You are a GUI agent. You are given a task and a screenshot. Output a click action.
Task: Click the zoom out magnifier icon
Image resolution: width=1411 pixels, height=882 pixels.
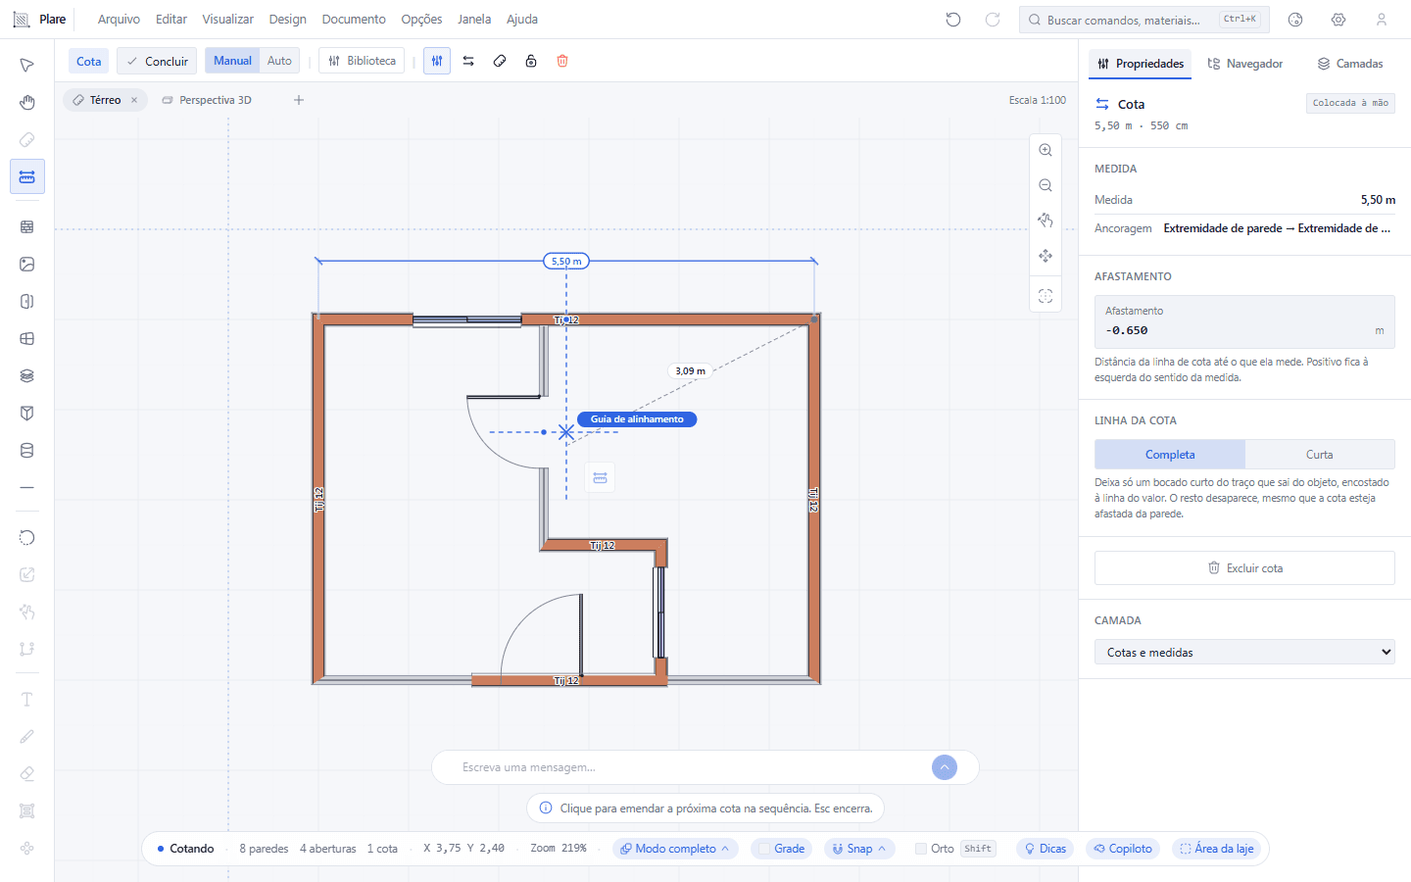[1046, 185]
